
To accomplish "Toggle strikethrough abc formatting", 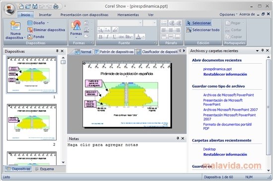I will tap(121, 37).
